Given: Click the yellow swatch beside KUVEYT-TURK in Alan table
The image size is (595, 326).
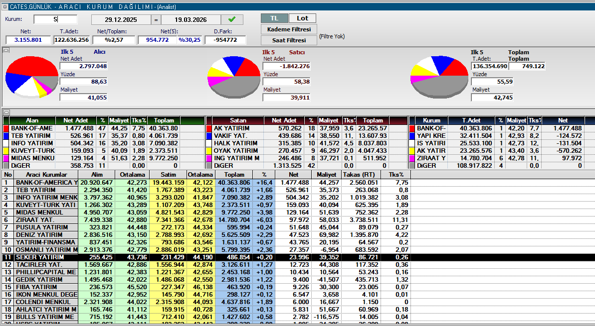Looking at the screenshot, I should pyautogui.click(x=6, y=151).
